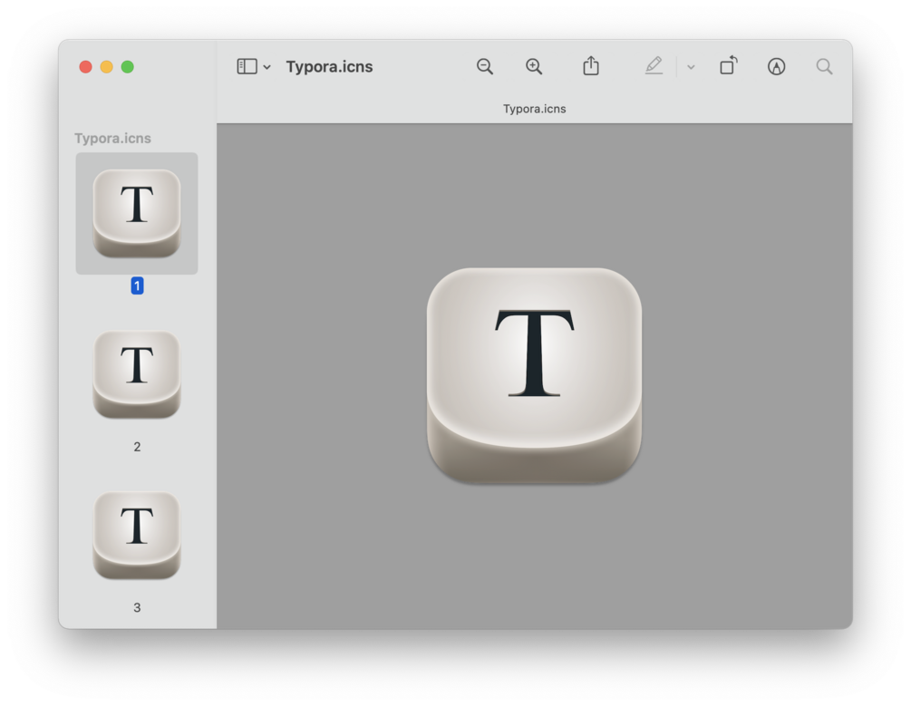This screenshot has height=706, width=911.
Task: Click the blue page number 1 badge
Action: [137, 285]
